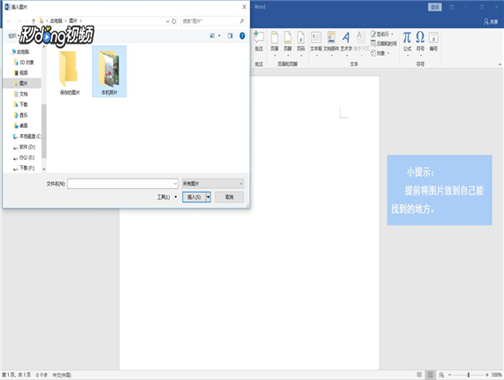Click the Quick Parts (文档部件) ribbon icon
This screenshot has width=504, height=380.
(331, 43)
